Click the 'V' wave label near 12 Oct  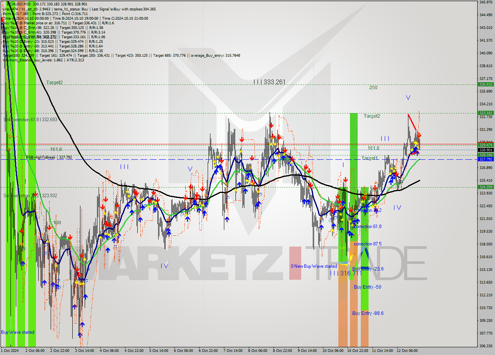tap(408, 98)
